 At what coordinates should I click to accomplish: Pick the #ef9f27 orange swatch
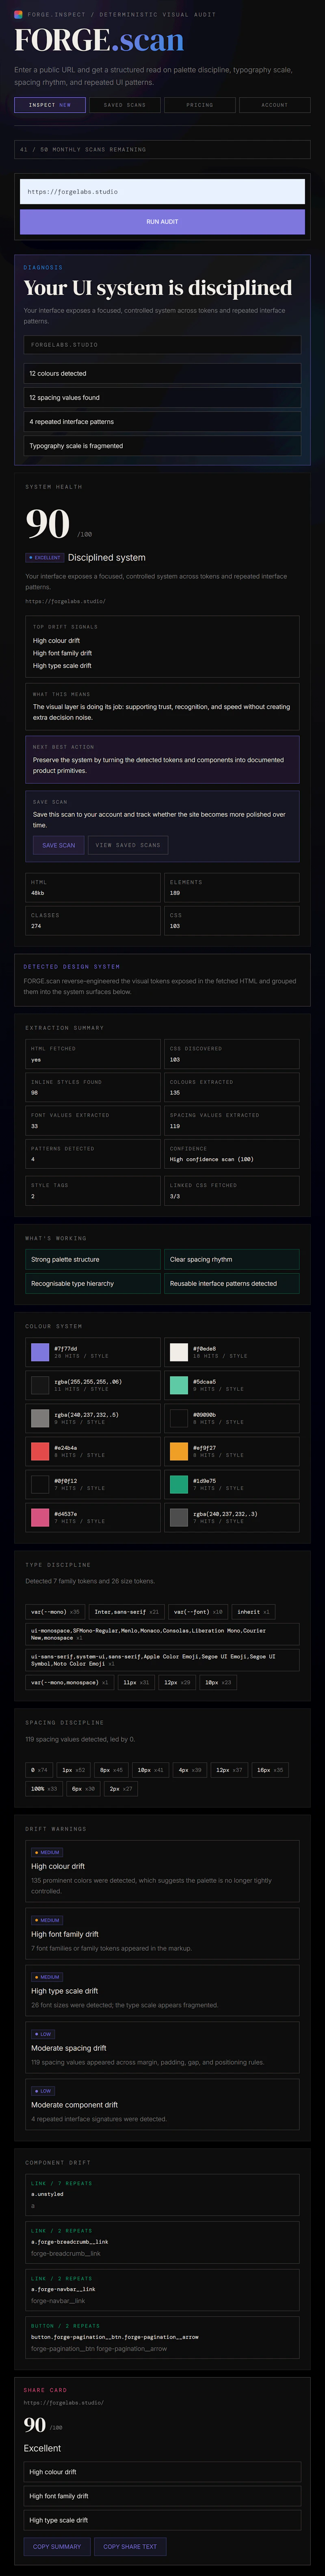tap(179, 1451)
